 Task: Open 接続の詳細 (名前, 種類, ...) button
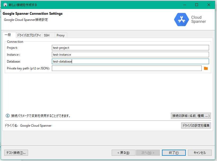191,116
